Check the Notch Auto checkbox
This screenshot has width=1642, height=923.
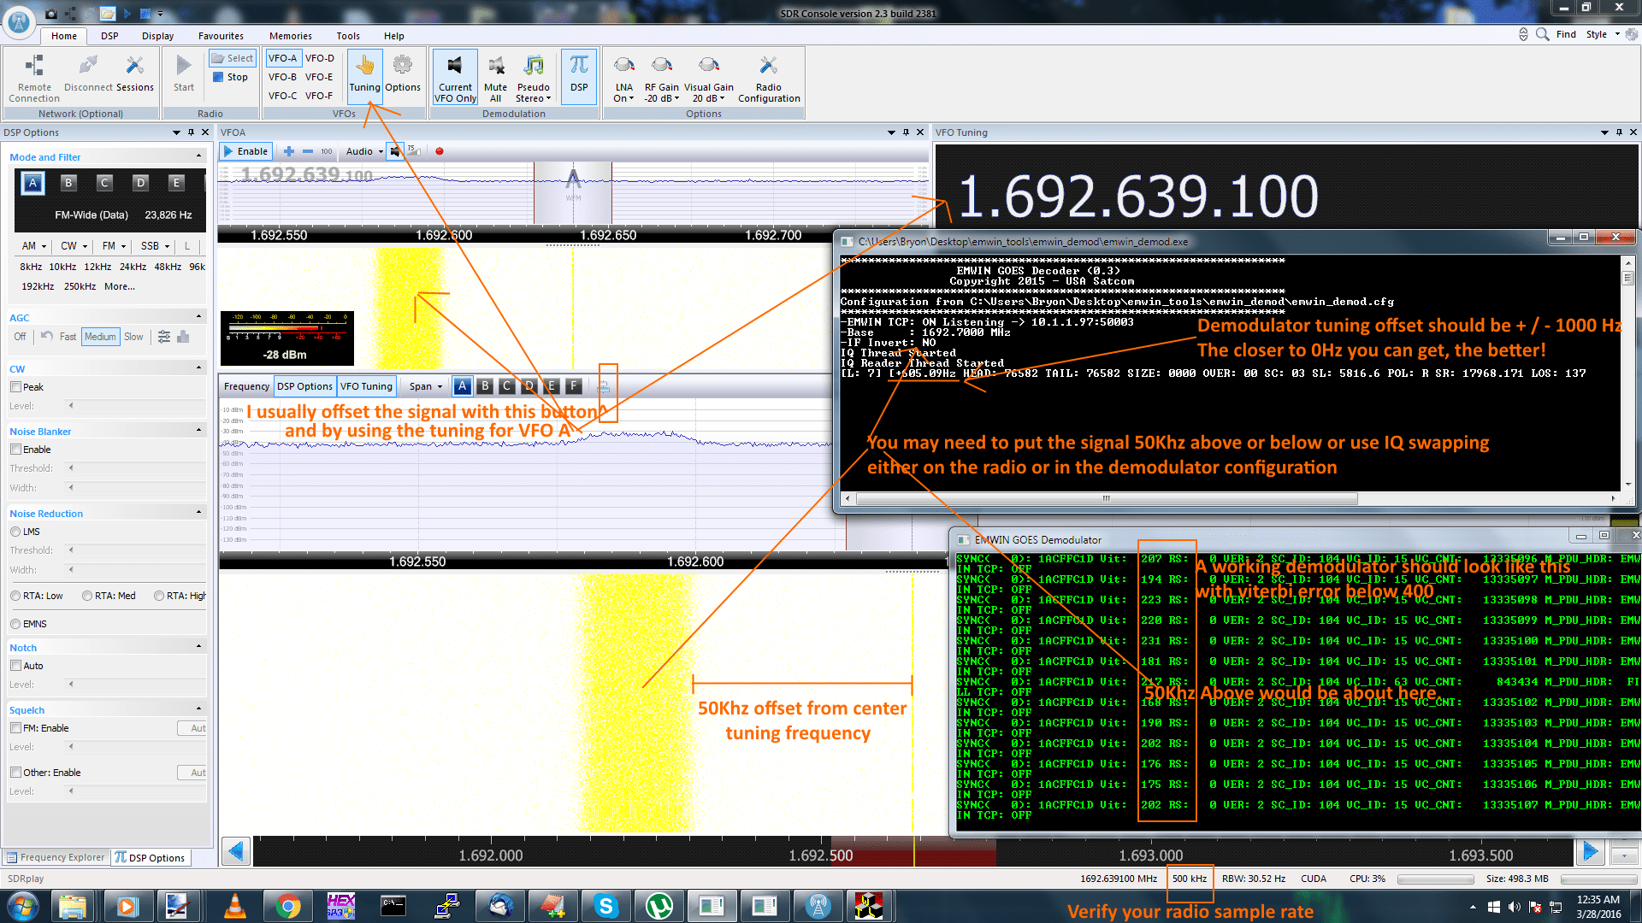(15, 666)
